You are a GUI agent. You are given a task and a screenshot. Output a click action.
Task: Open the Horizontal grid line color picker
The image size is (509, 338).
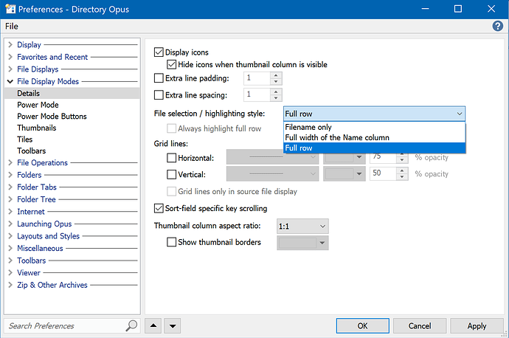(344, 157)
